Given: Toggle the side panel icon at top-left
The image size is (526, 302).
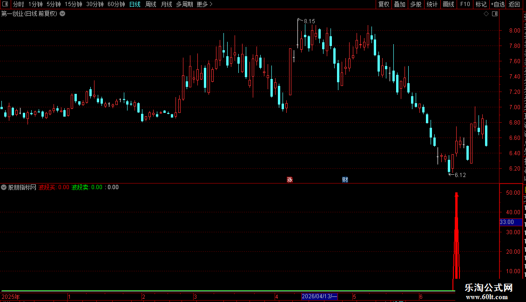Looking at the screenshot, I should (5, 4).
